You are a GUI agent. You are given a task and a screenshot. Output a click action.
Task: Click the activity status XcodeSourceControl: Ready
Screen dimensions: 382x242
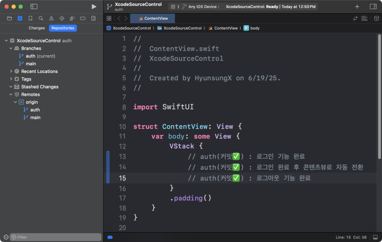pos(270,7)
